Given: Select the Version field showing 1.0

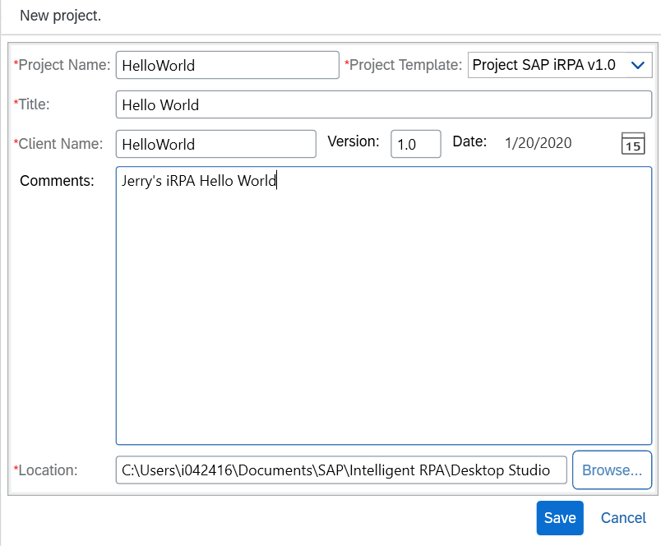Looking at the screenshot, I should point(415,144).
